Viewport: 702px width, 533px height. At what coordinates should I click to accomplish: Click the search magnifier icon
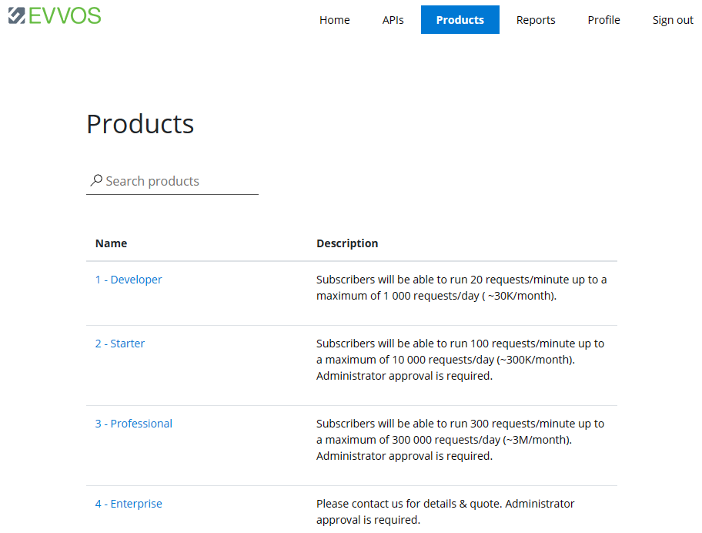click(96, 180)
